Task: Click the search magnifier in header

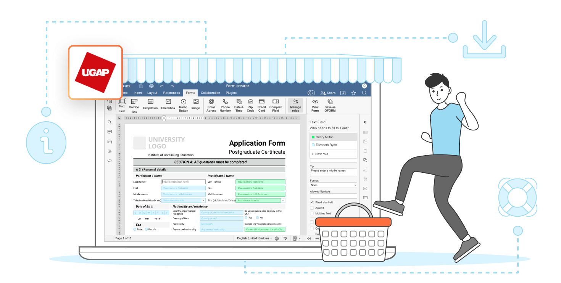Action: pyautogui.click(x=364, y=93)
